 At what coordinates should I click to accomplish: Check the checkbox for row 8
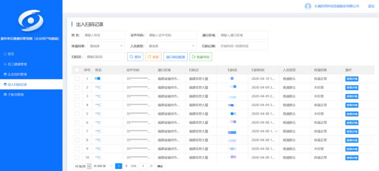[77, 140]
